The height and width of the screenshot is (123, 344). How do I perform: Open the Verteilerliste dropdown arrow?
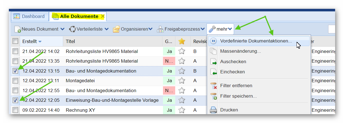coord(106,29)
